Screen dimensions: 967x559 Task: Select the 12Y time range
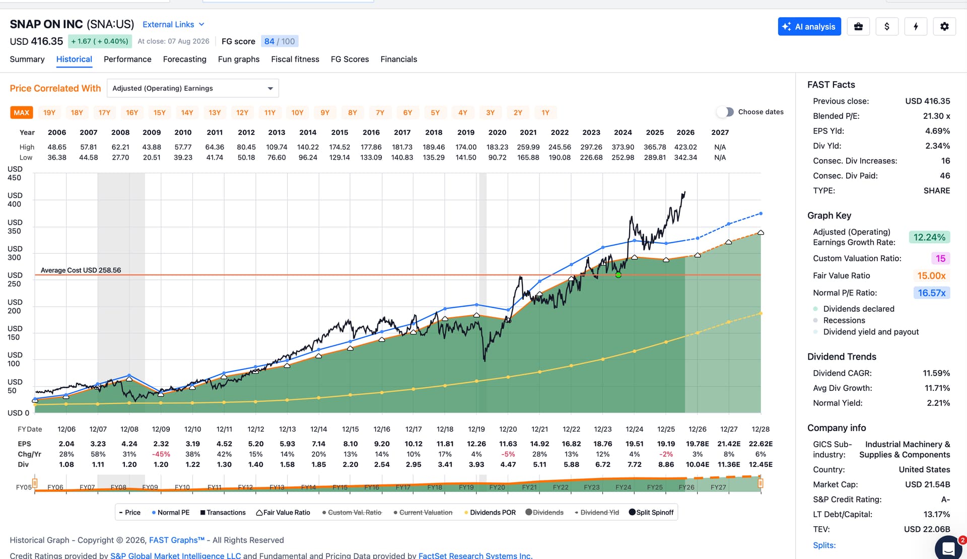click(242, 112)
